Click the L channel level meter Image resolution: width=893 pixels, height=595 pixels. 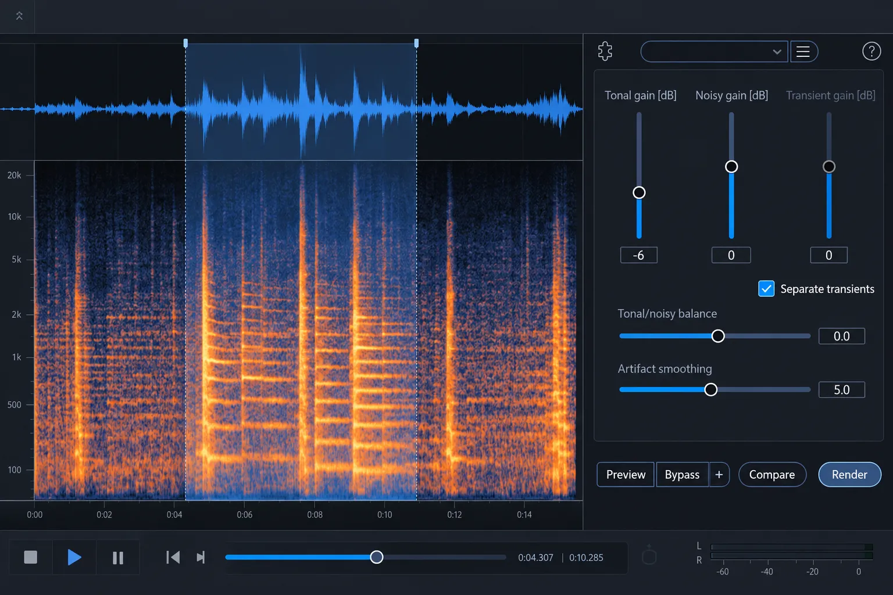(792, 547)
